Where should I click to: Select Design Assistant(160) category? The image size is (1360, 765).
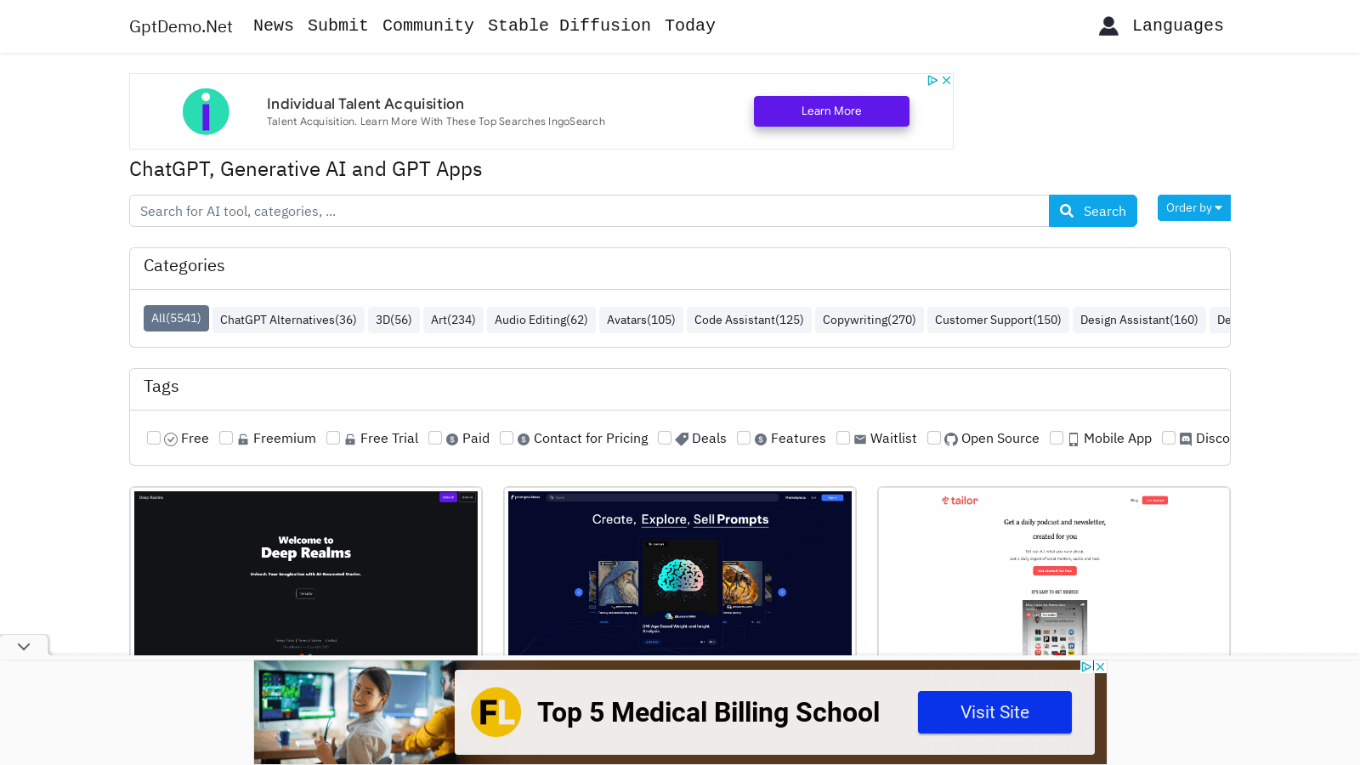tap(1139, 320)
